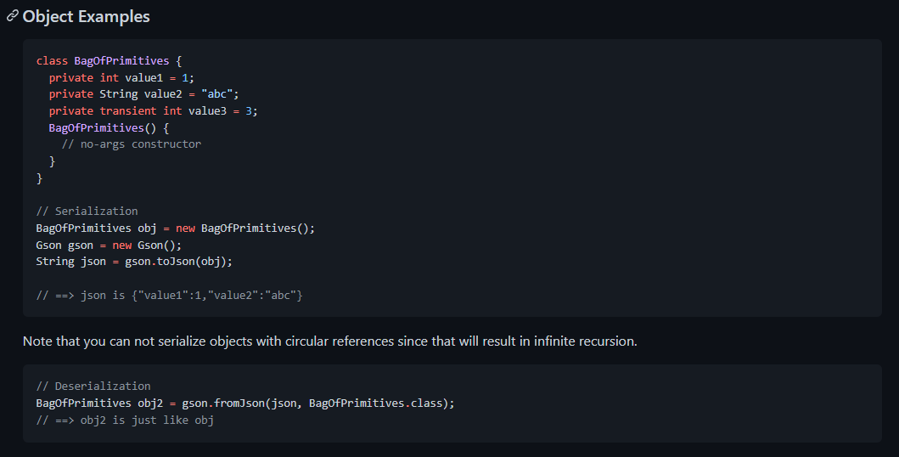Click the BagOfPrimitives() constructor line
The width and height of the screenshot is (899, 457).
tap(109, 127)
